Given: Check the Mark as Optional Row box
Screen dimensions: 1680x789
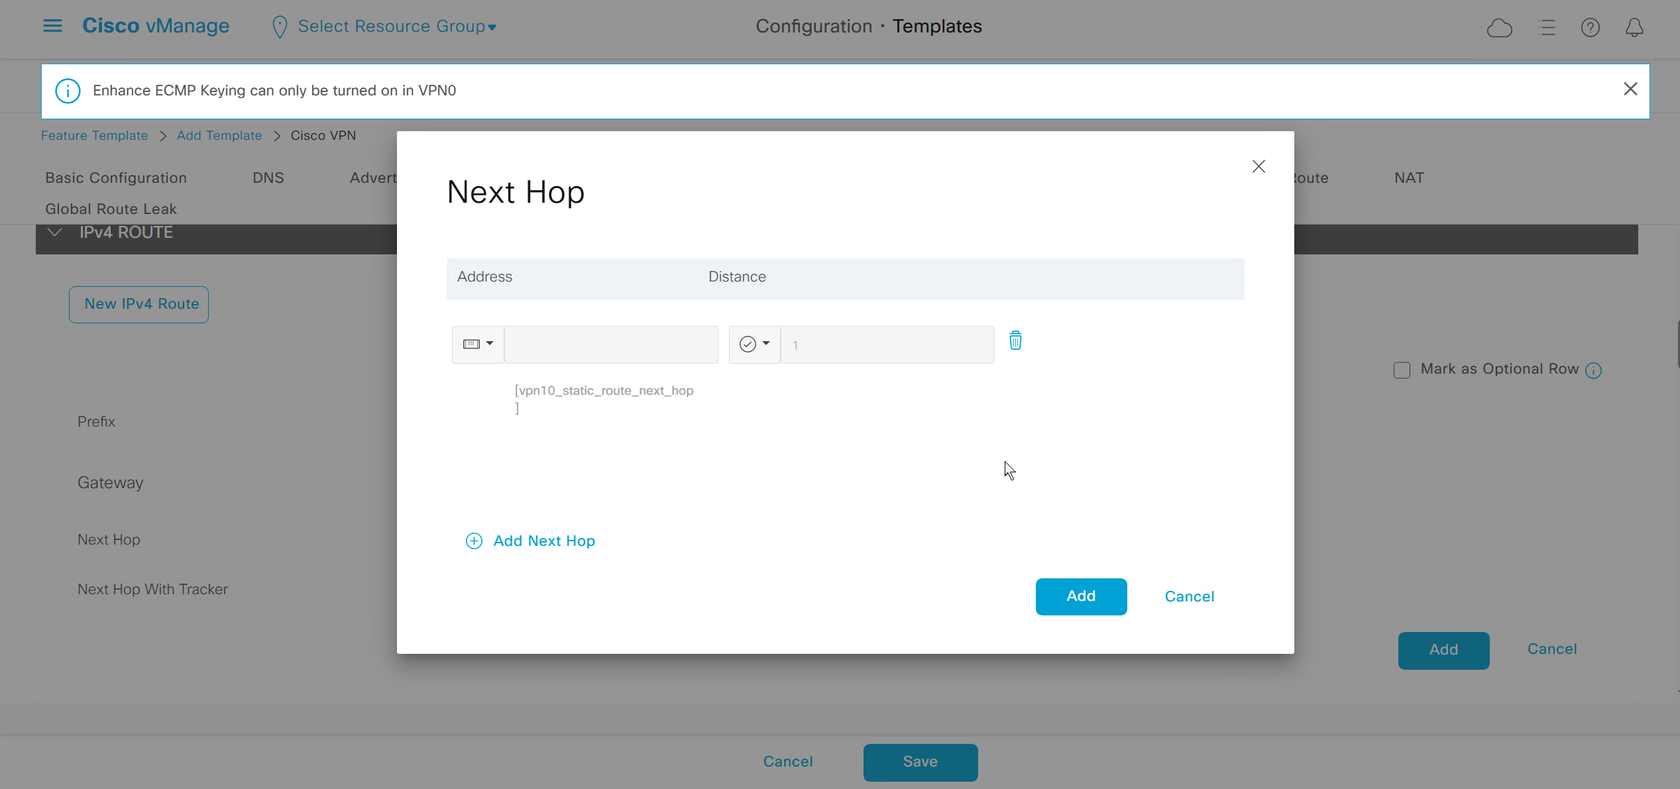Looking at the screenshot, I should click(x=1402, y=370).
